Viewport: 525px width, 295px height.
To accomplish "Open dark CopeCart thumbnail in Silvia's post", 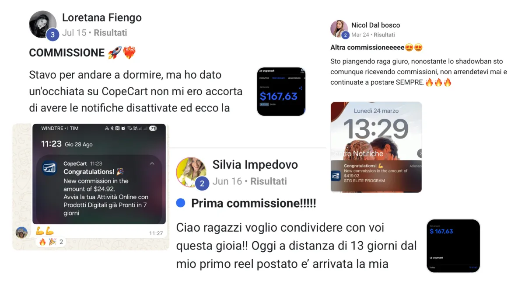I will click(x=453, y=246).
